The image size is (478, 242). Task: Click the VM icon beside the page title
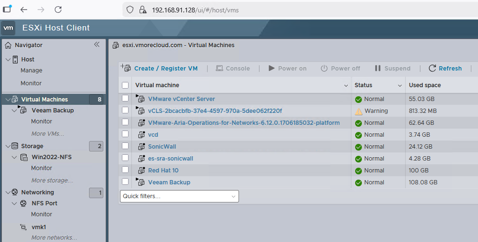[116, 45]
